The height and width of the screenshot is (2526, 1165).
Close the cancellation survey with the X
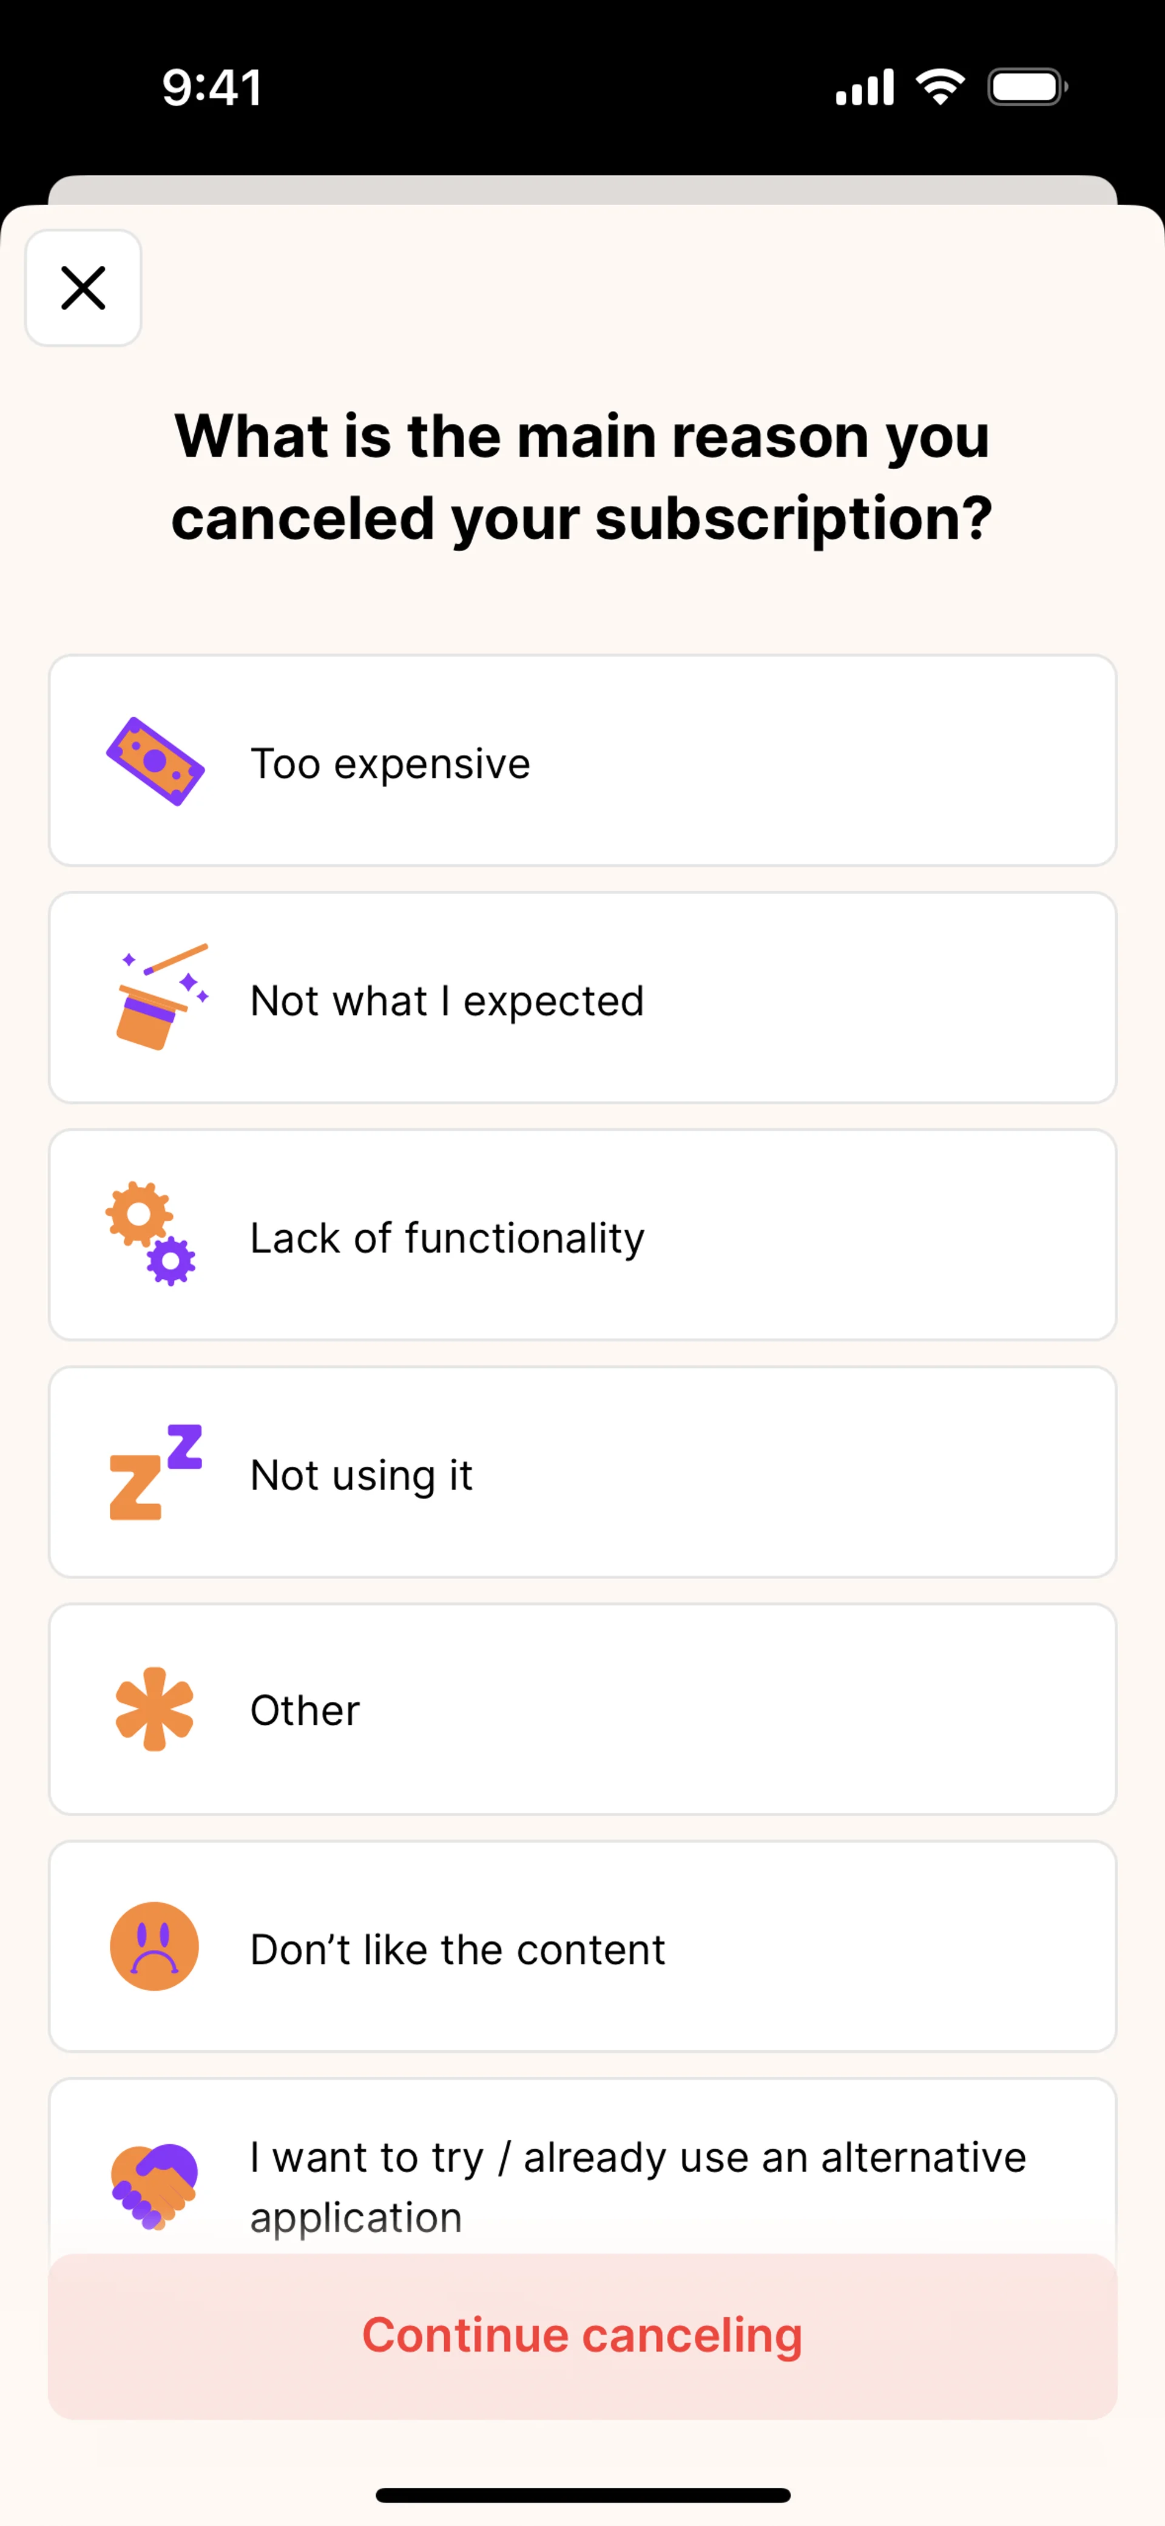point(83,288)
